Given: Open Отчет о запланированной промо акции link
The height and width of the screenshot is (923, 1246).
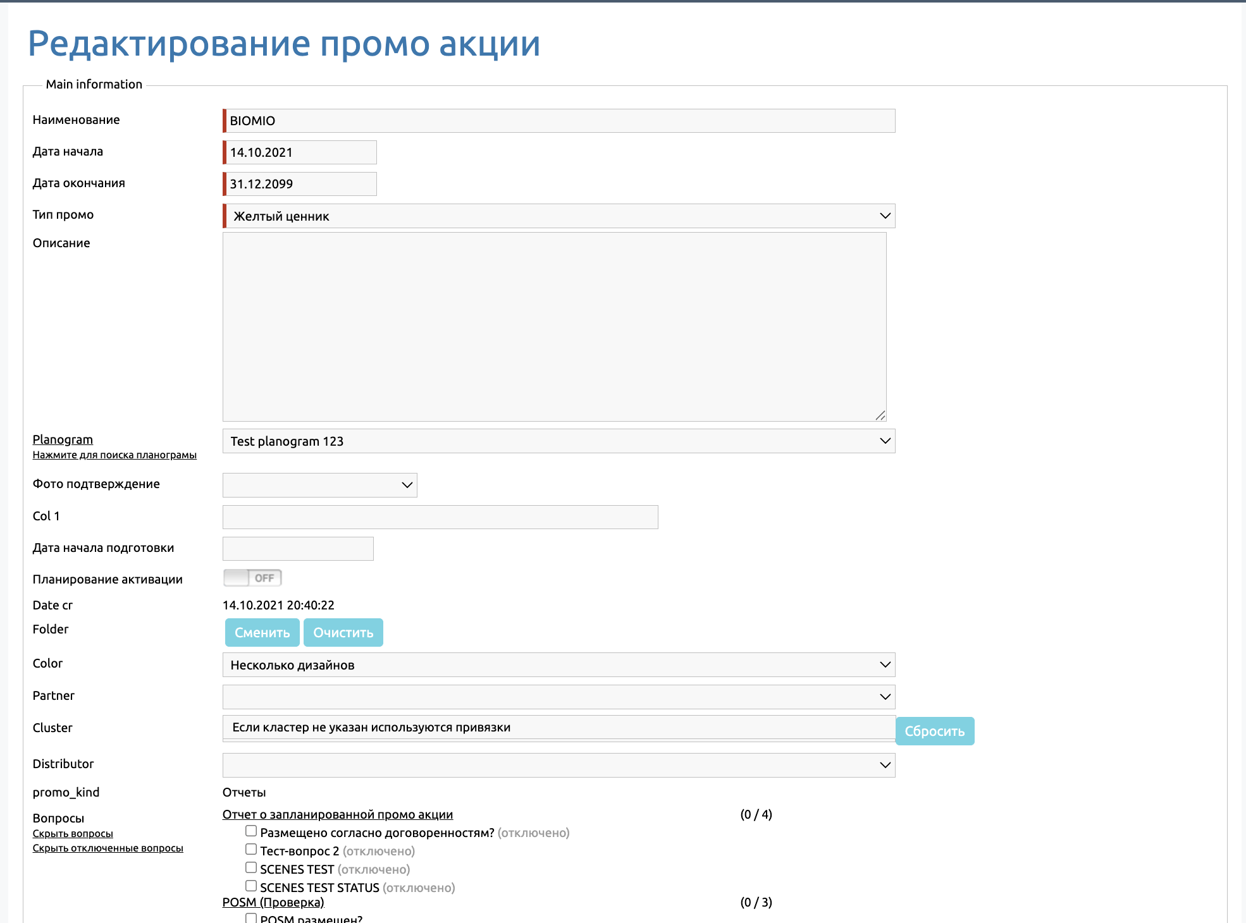Looking at the screenshot, I should pos(337,815).
